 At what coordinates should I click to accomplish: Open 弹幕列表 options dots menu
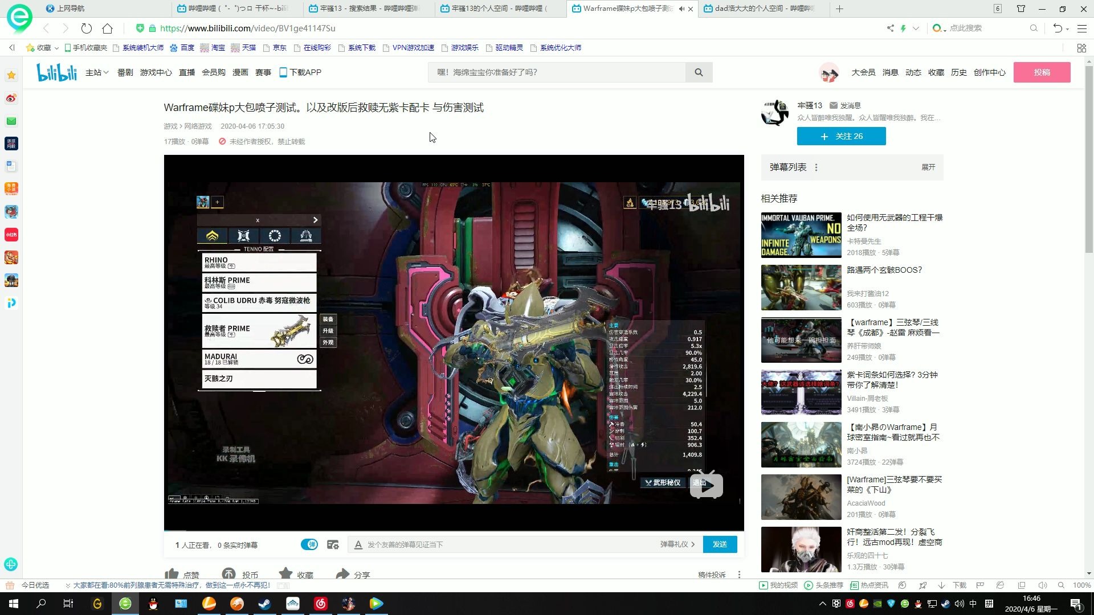tap(816, 167)
